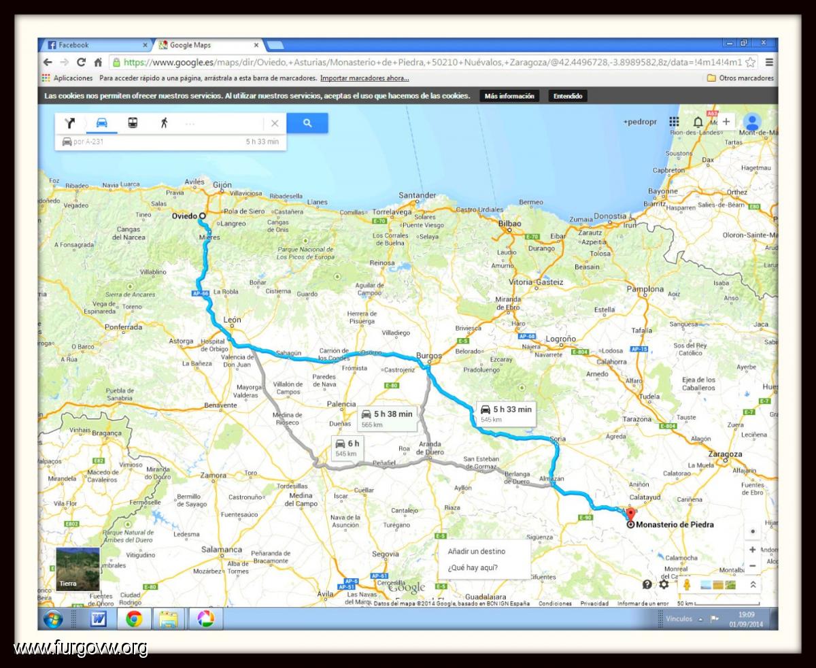The height and width of the screenshot is (668, 816).
Task: Open the +pedropr profile link
Action: (x=640, y=122)
